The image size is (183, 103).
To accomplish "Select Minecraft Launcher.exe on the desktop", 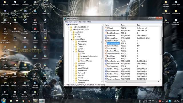I will click(x=5, y=40).
